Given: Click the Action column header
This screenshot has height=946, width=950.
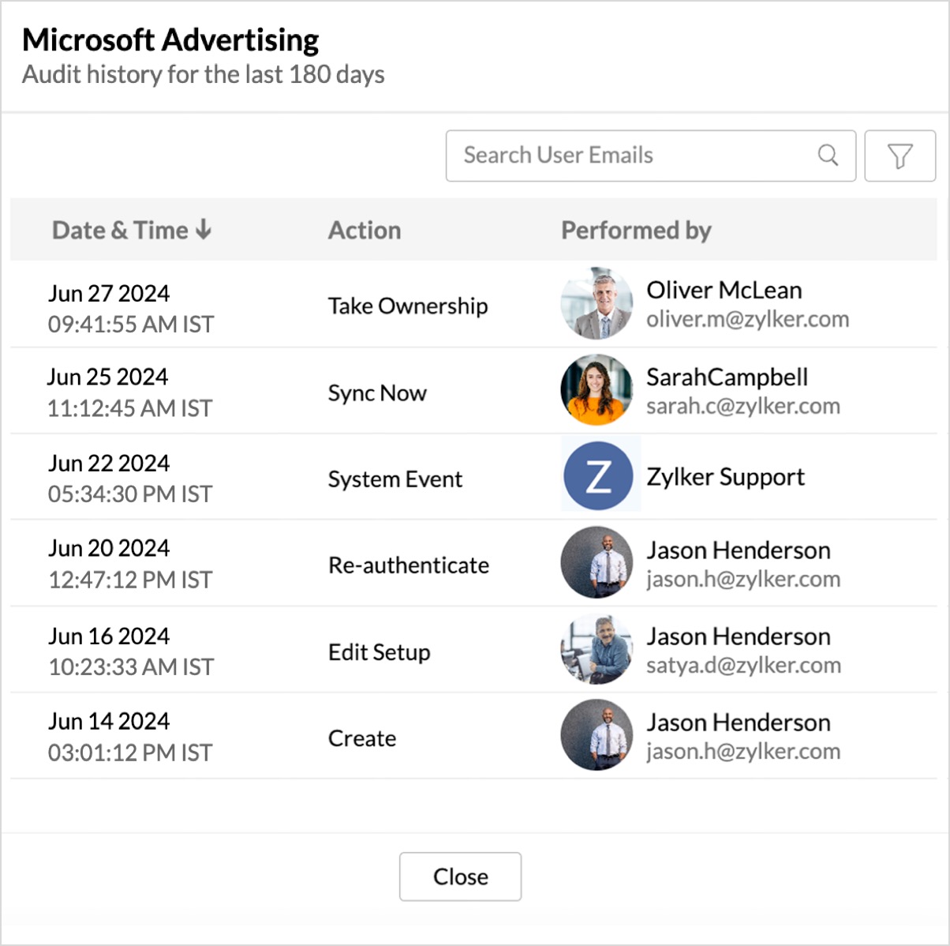Looking at the screenshot, I should point(365,231).
